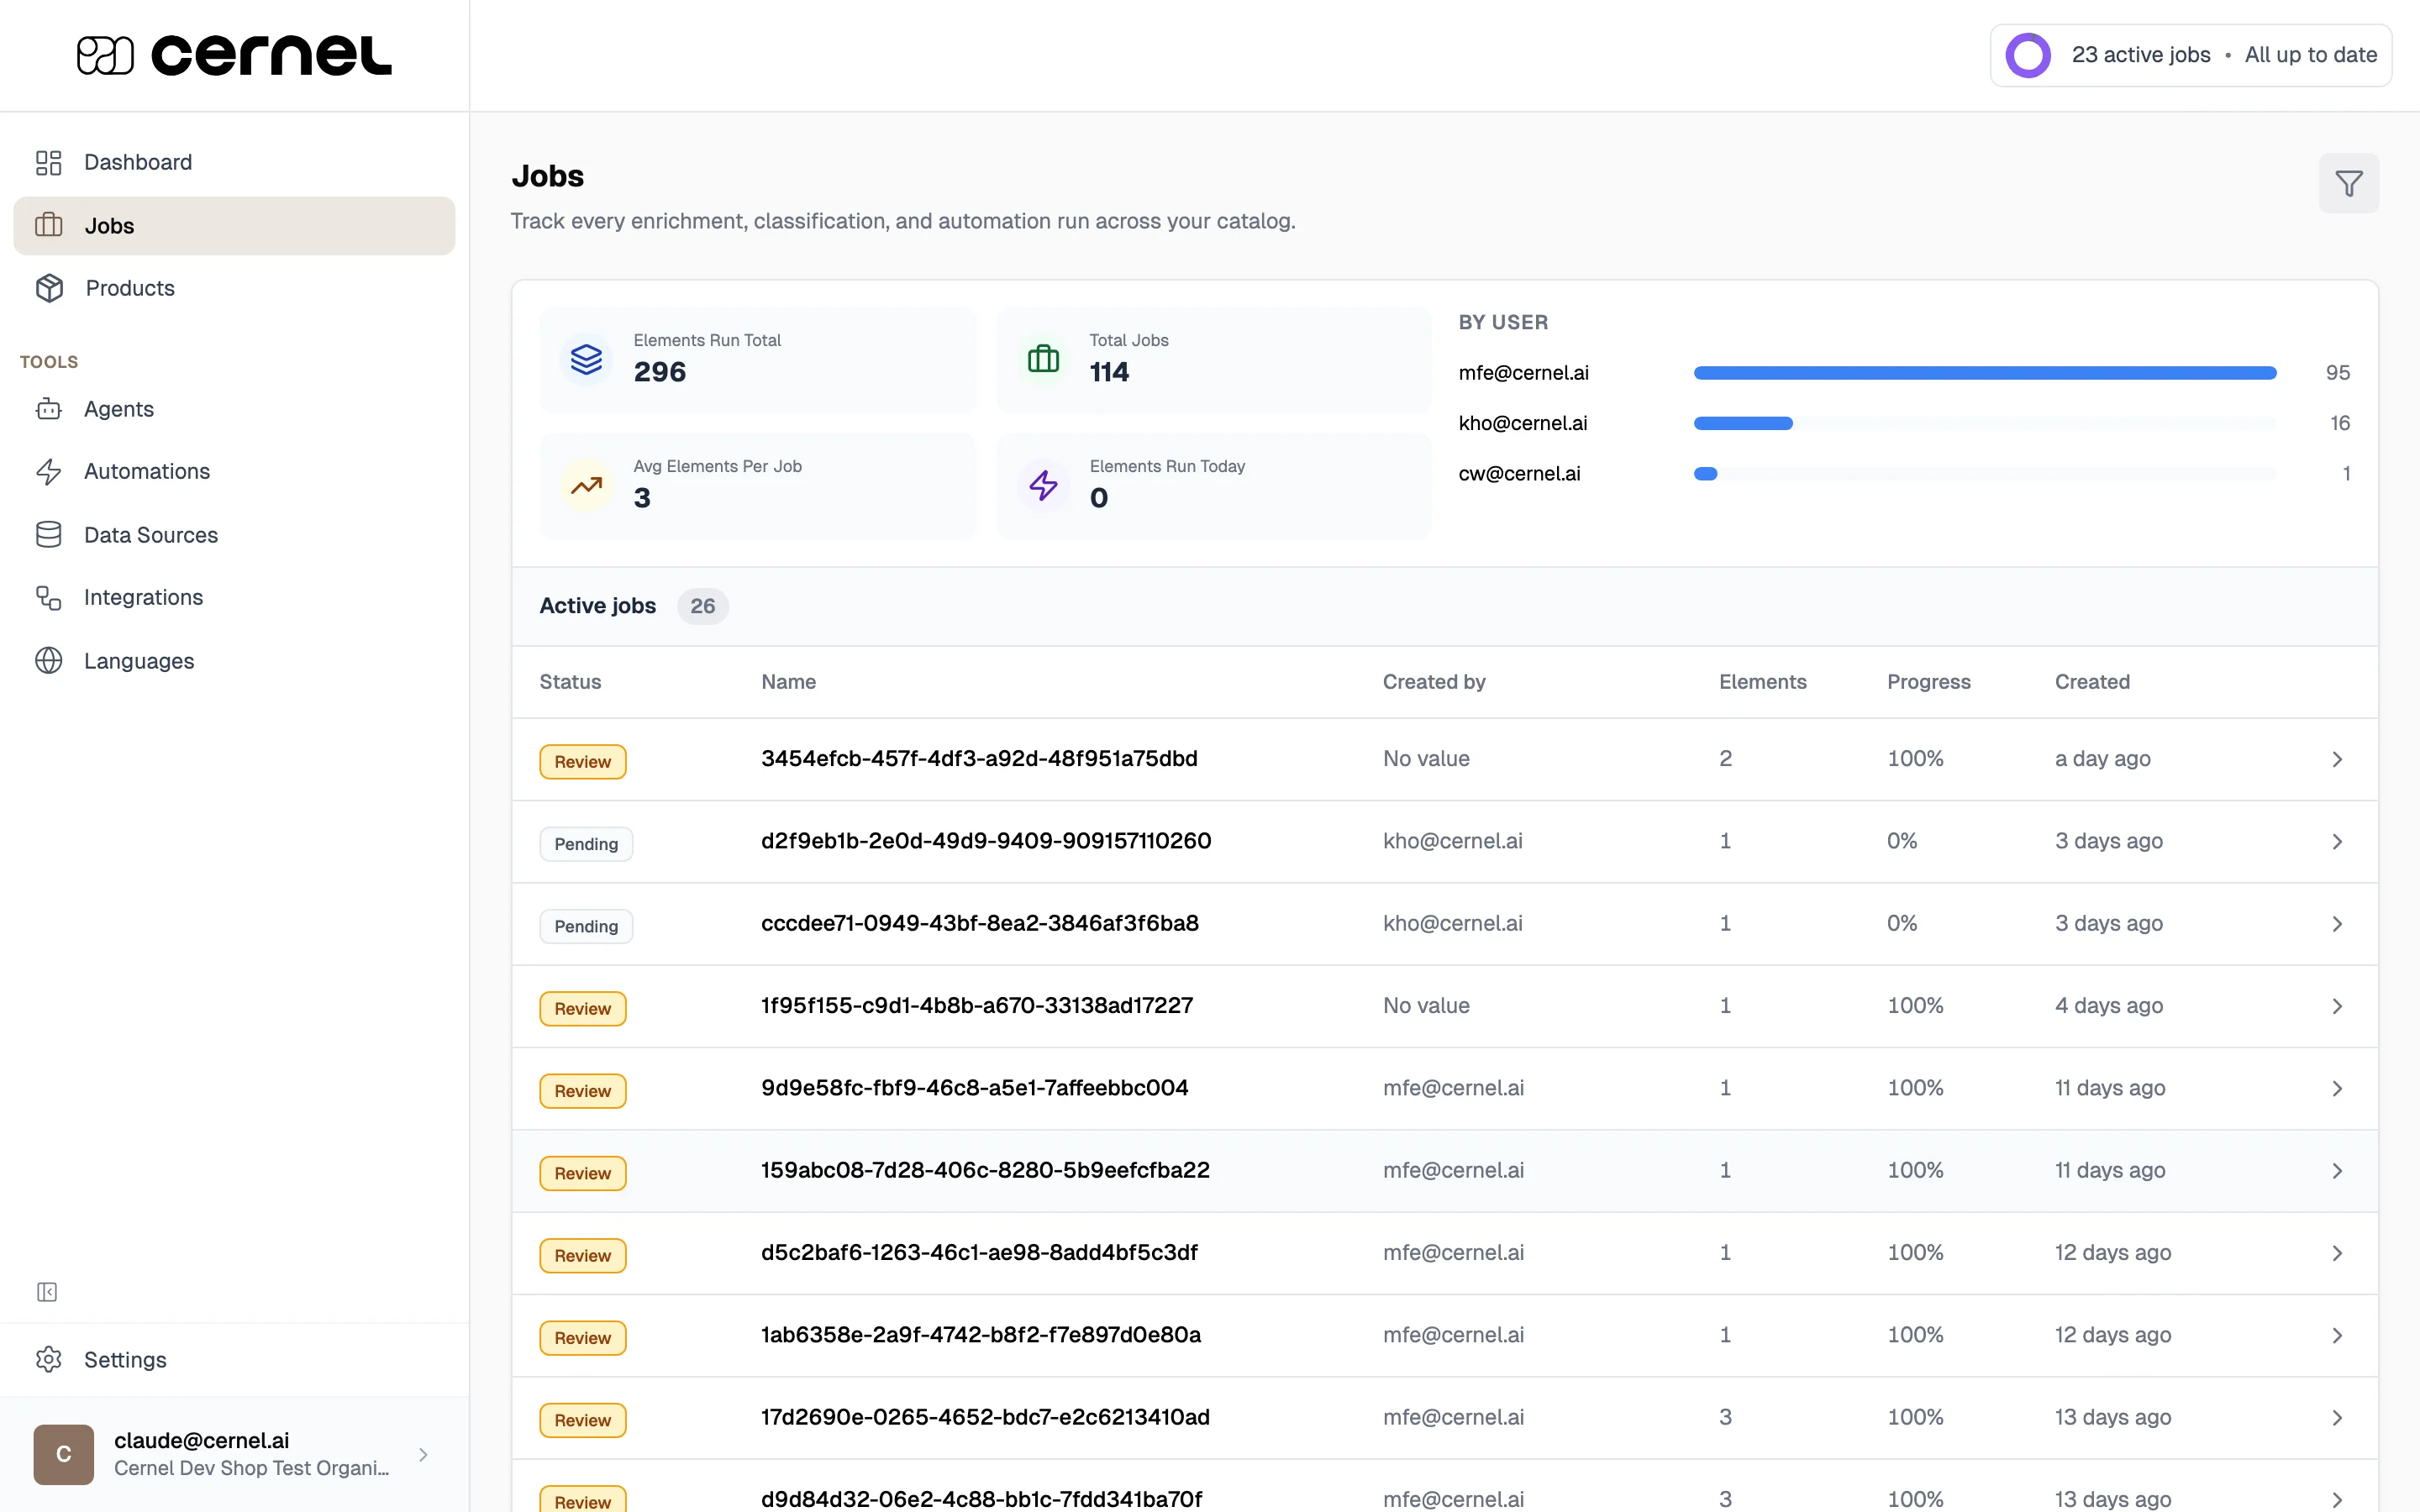Open Integrations page
The height and width of the screenshot is (1512, 2420).
(234, 597)
